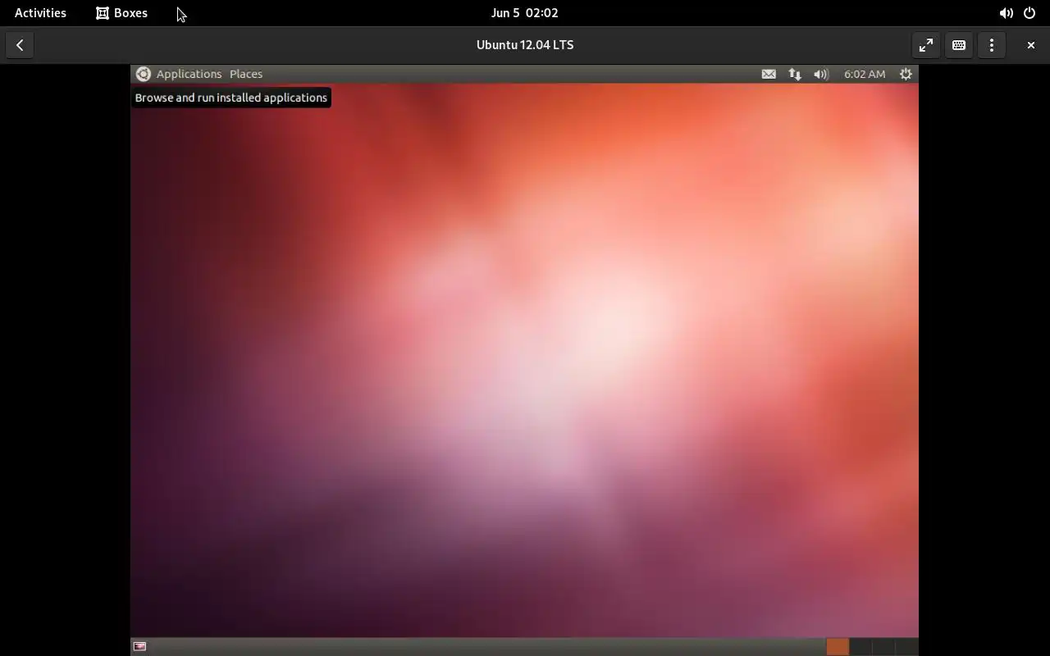Toggle fullscreen mode for the virtual machine

[926, 45]
